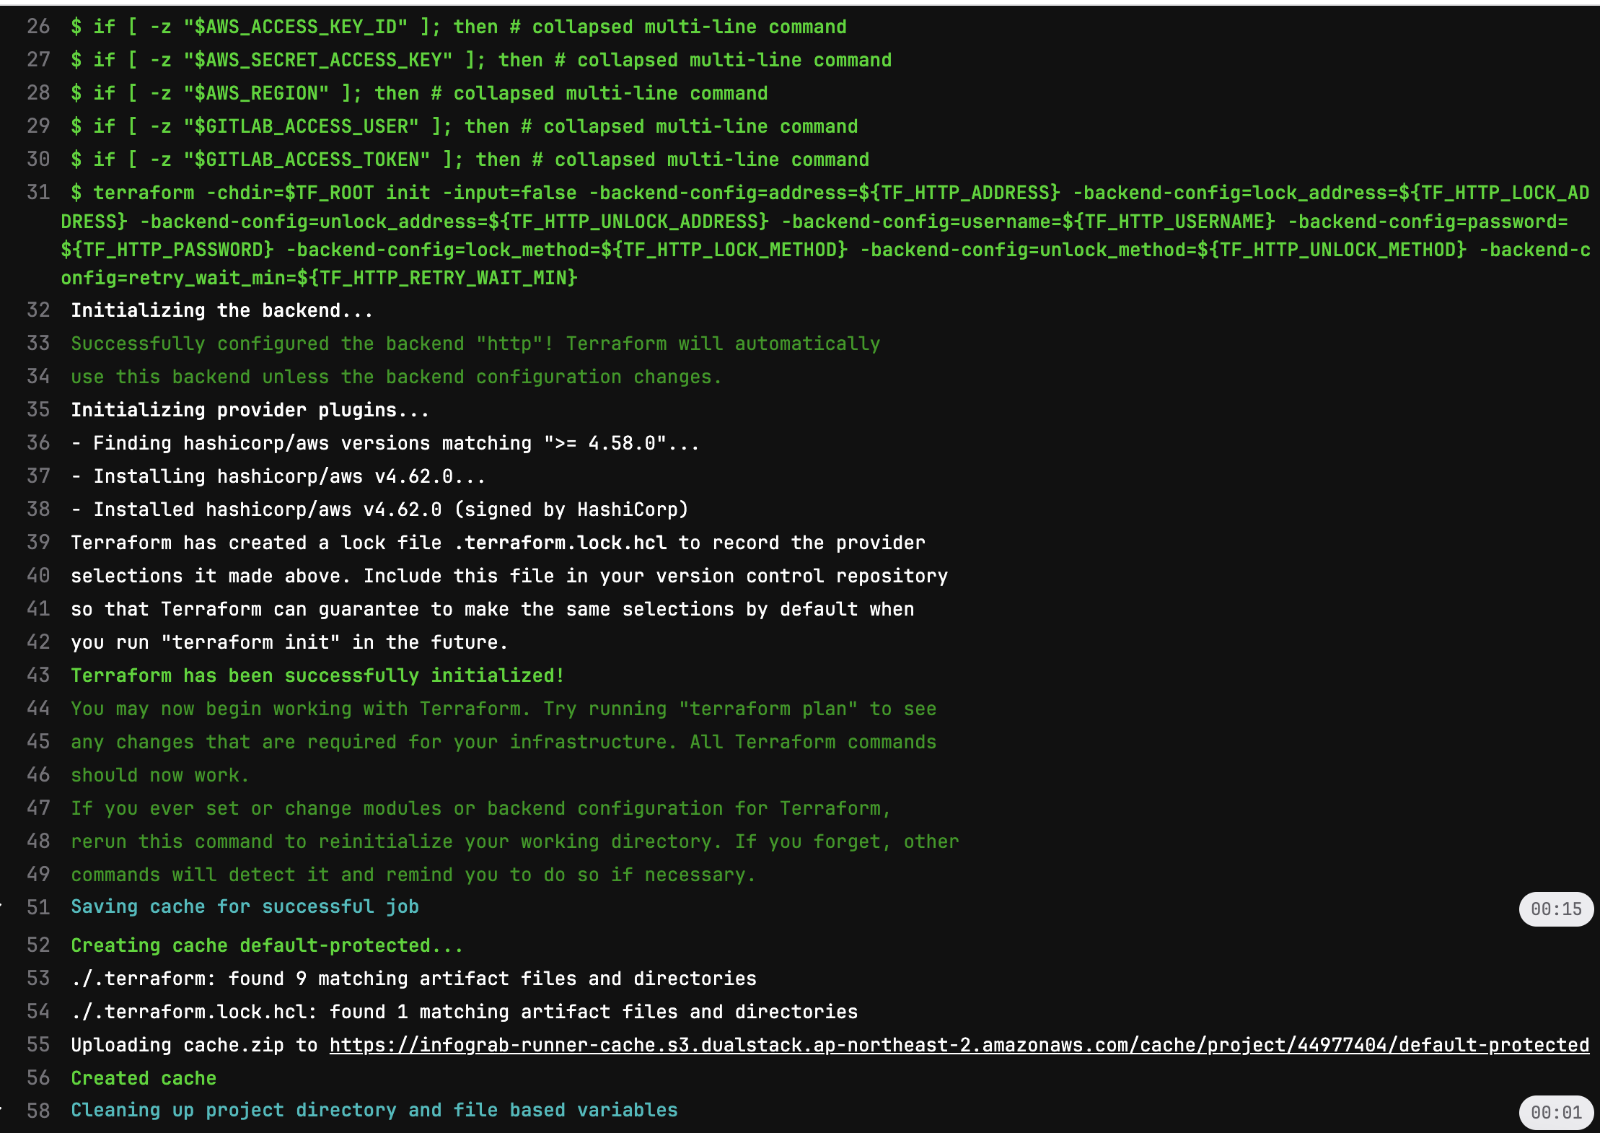Screen dimensions: 1600x1133
Task: Click 'Creating cache default-protected...' line
Action: point(267,945)
